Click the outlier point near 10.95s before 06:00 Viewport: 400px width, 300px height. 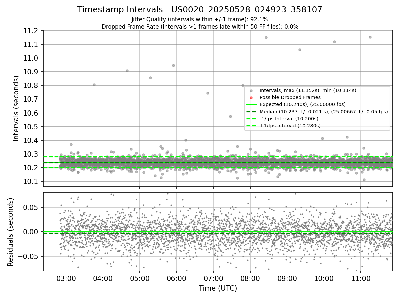[173, 65]
